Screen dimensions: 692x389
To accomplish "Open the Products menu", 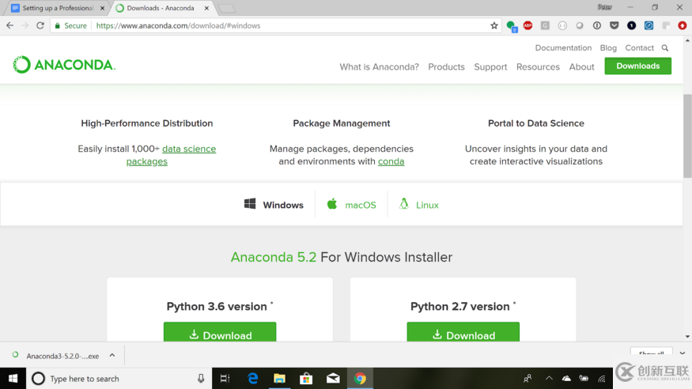I will (x=446, y=67).
